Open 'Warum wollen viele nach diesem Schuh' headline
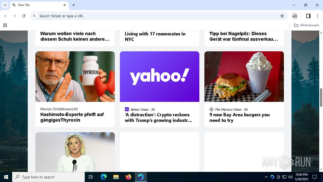Image resolution: width=323 pixels, height=182 pixels. pyautogui.click(x=75, y=36)
